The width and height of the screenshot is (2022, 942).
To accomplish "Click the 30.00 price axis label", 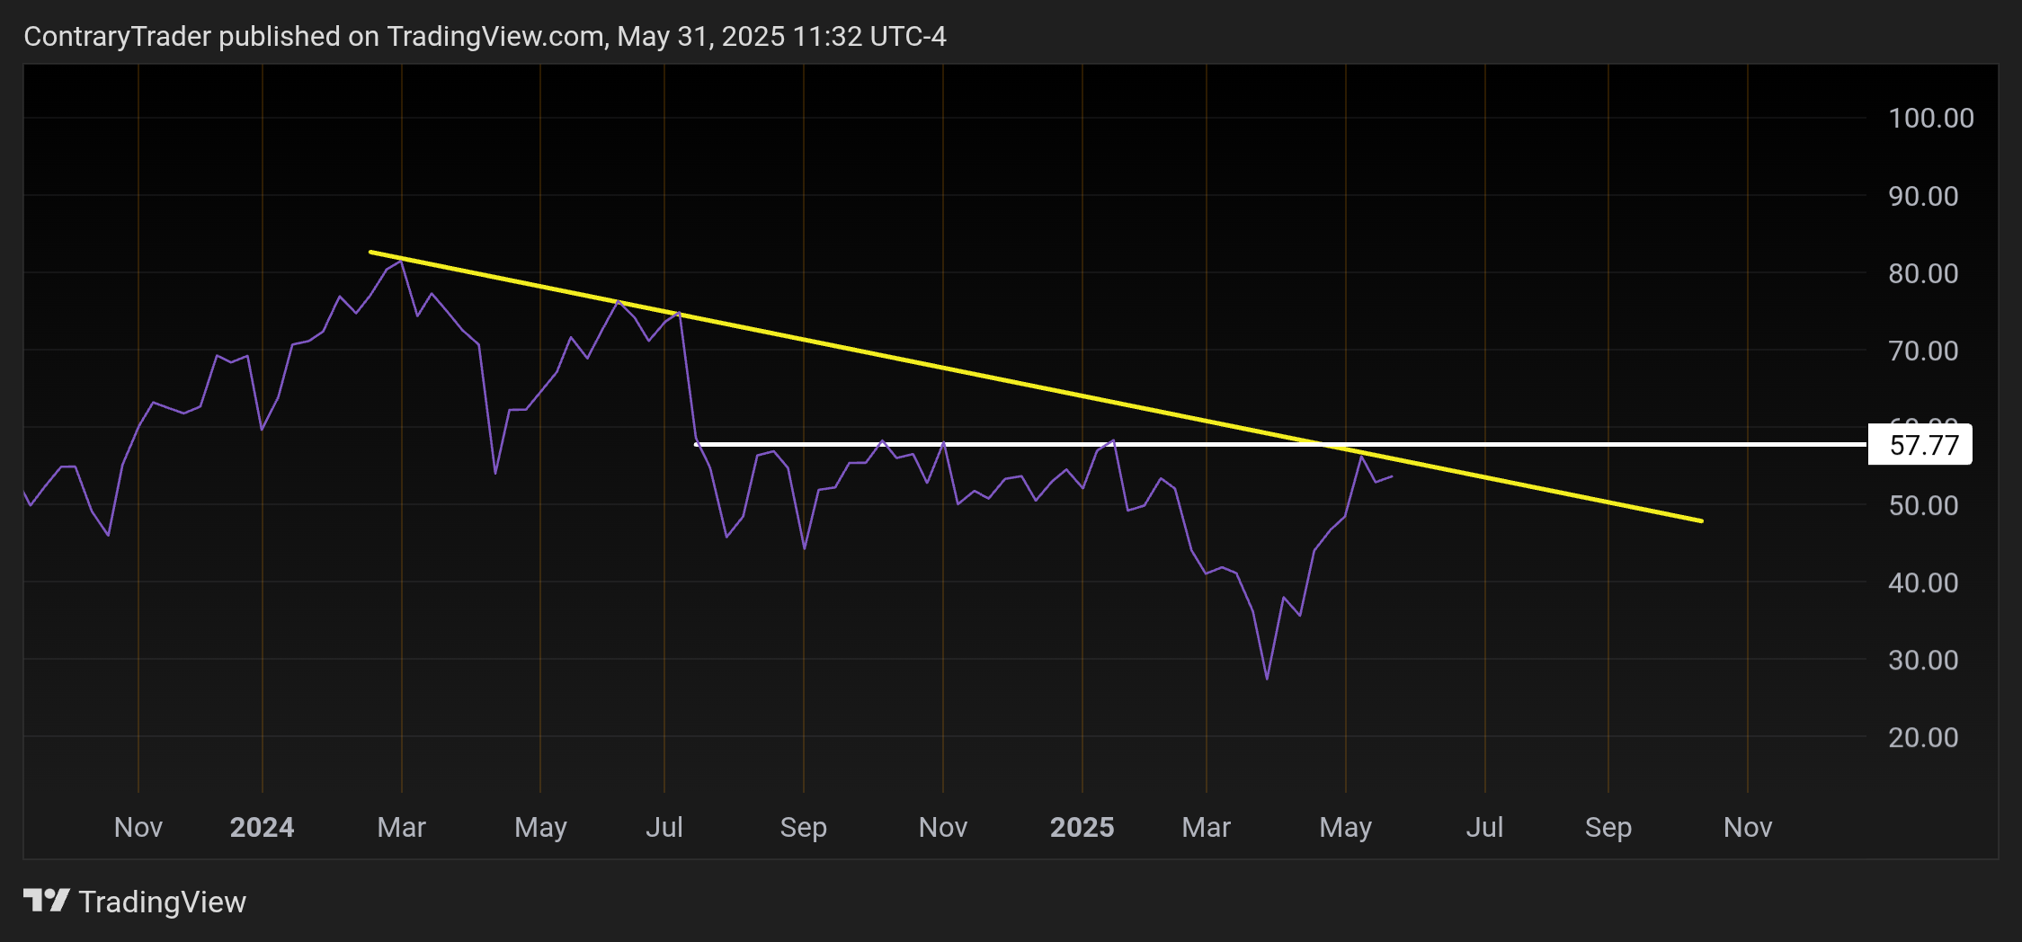I will (x=1923, y=660).
